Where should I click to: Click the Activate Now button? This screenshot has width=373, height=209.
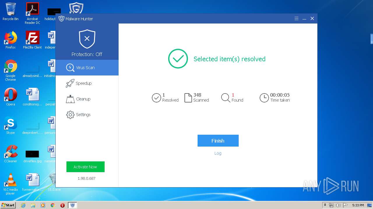[85, 167]
